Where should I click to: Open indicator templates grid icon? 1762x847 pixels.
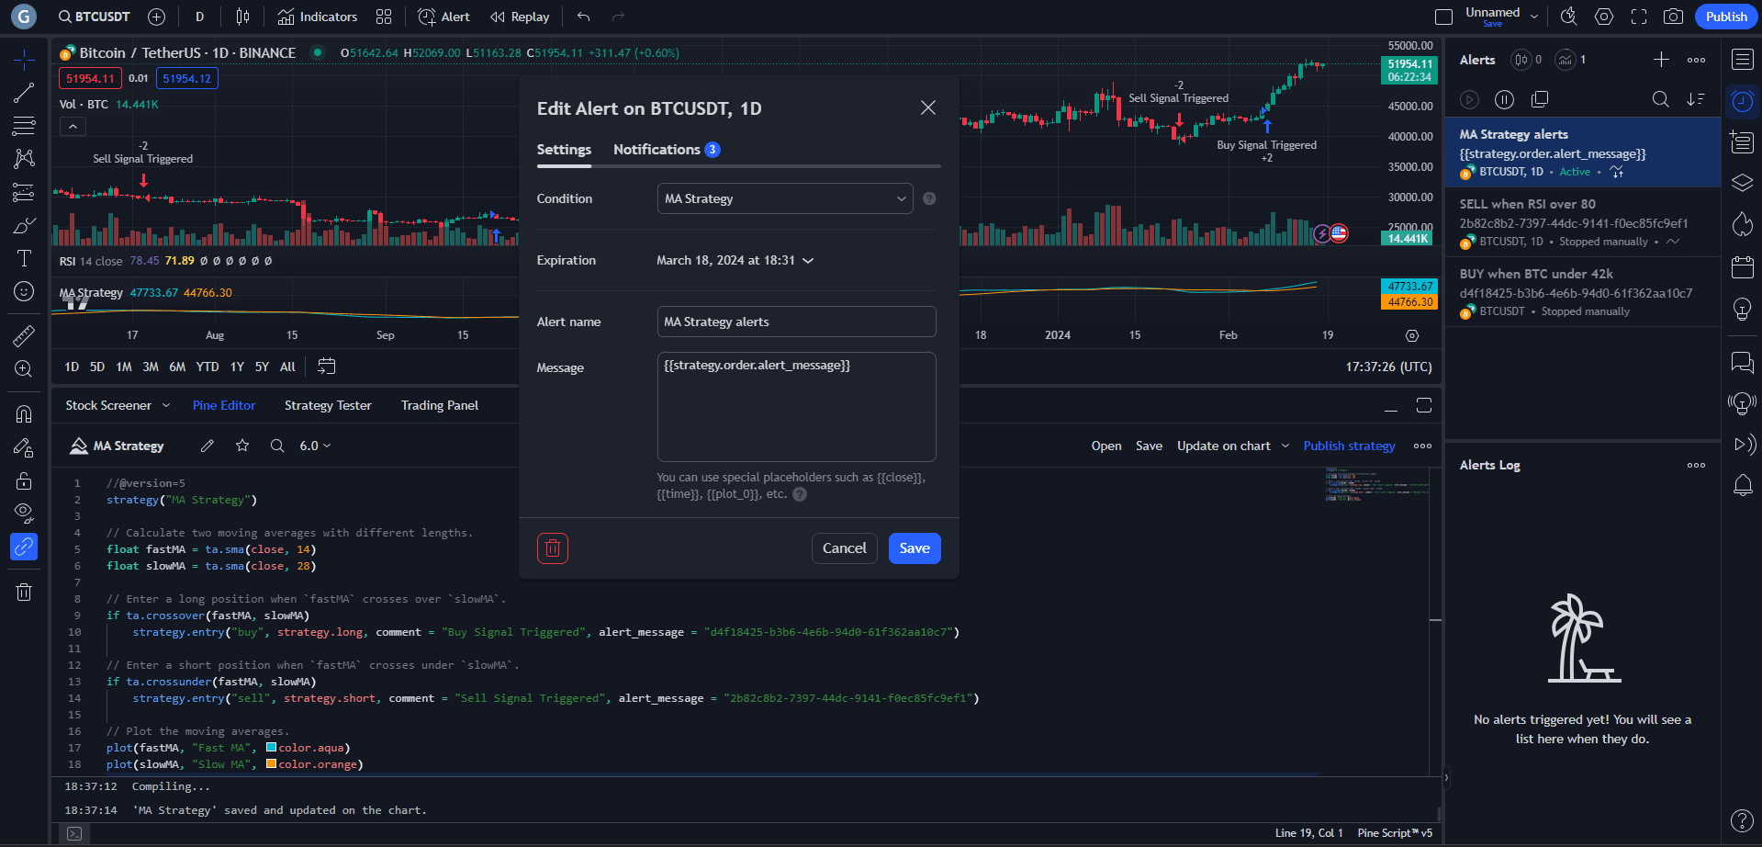point(384,17)
